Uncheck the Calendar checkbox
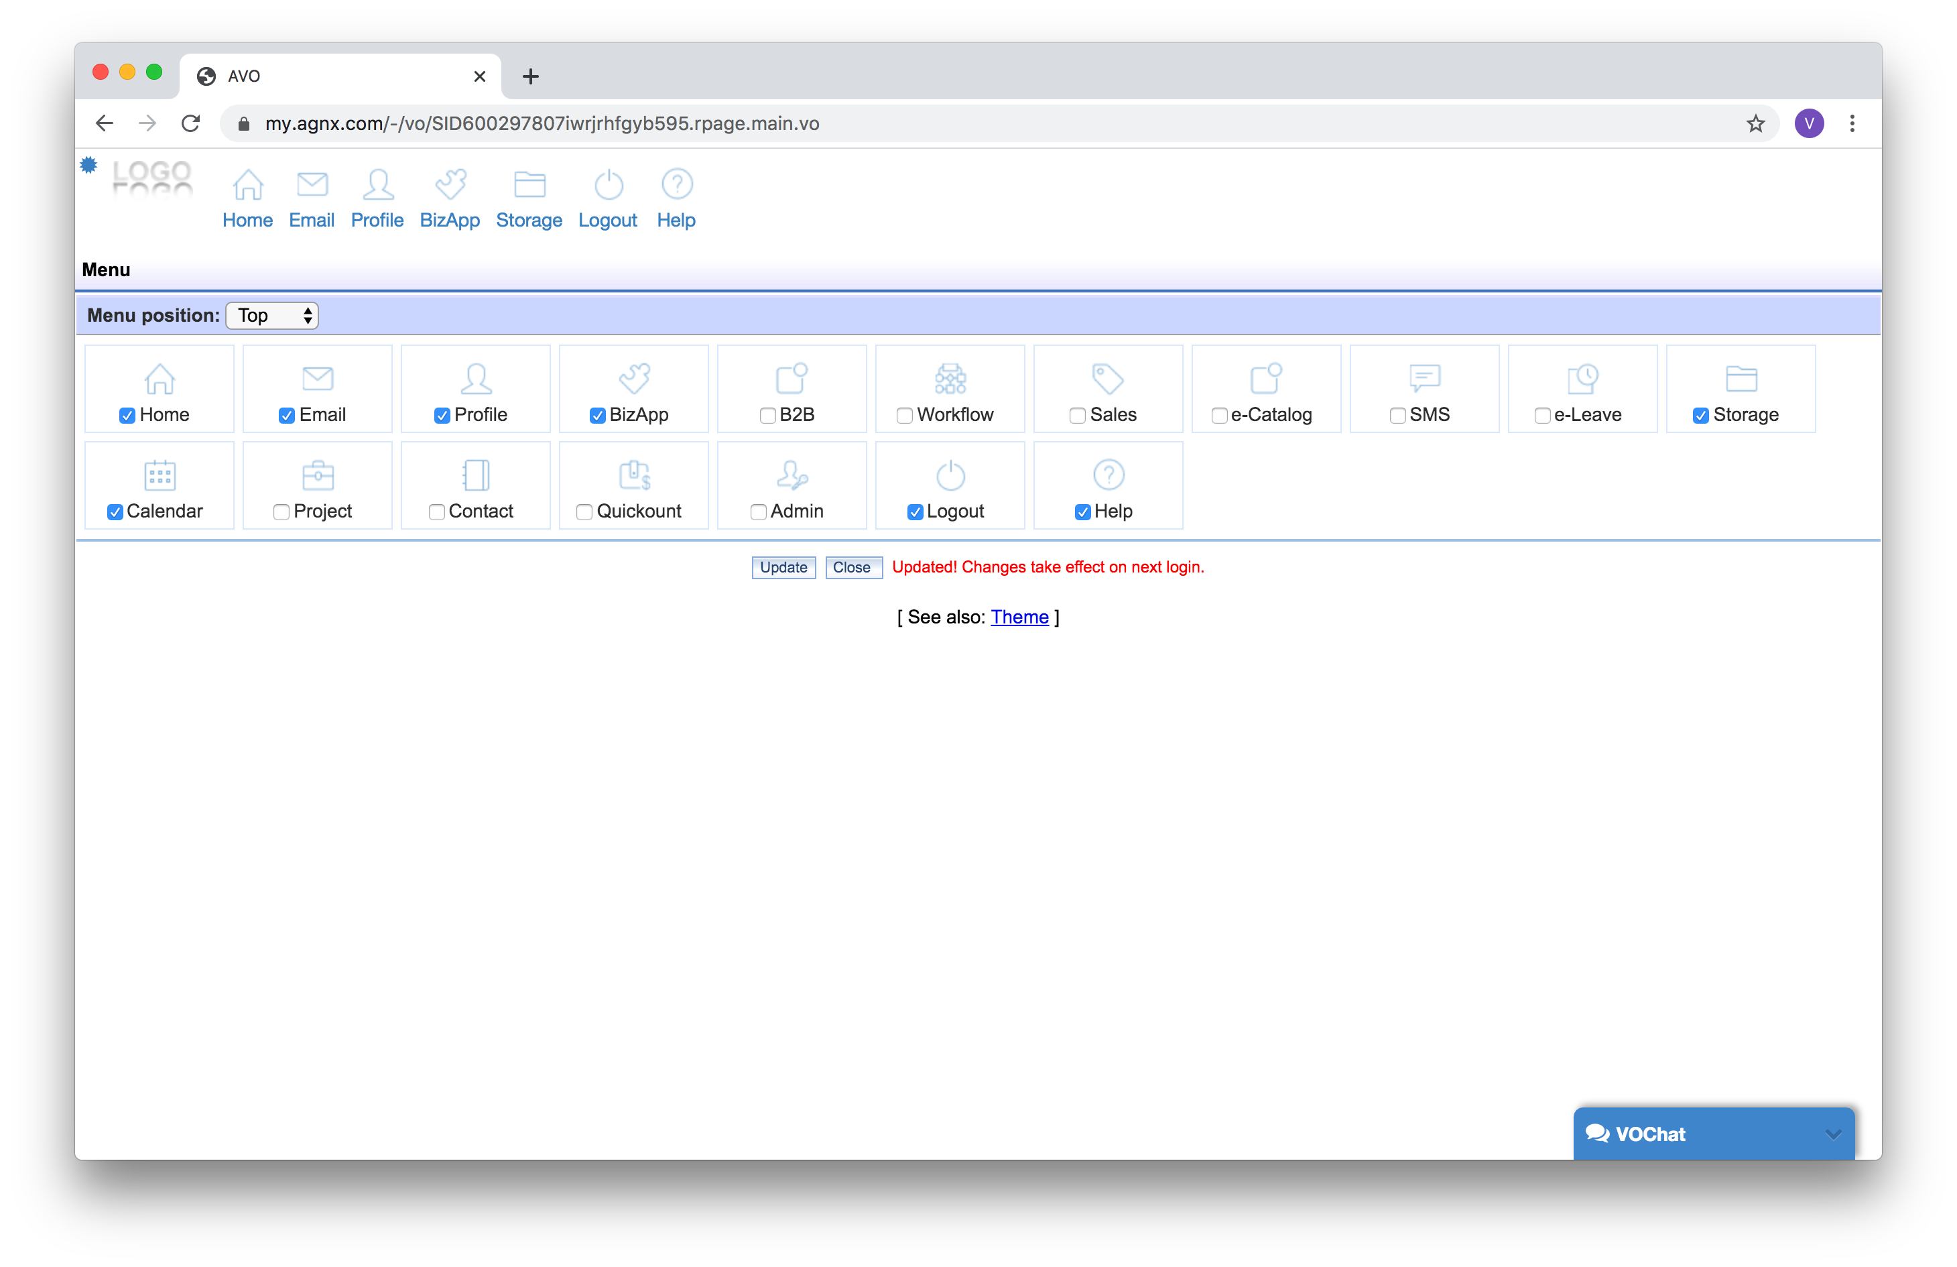1957x1267 pixels. pyautogui.click(x=115, y=511)
